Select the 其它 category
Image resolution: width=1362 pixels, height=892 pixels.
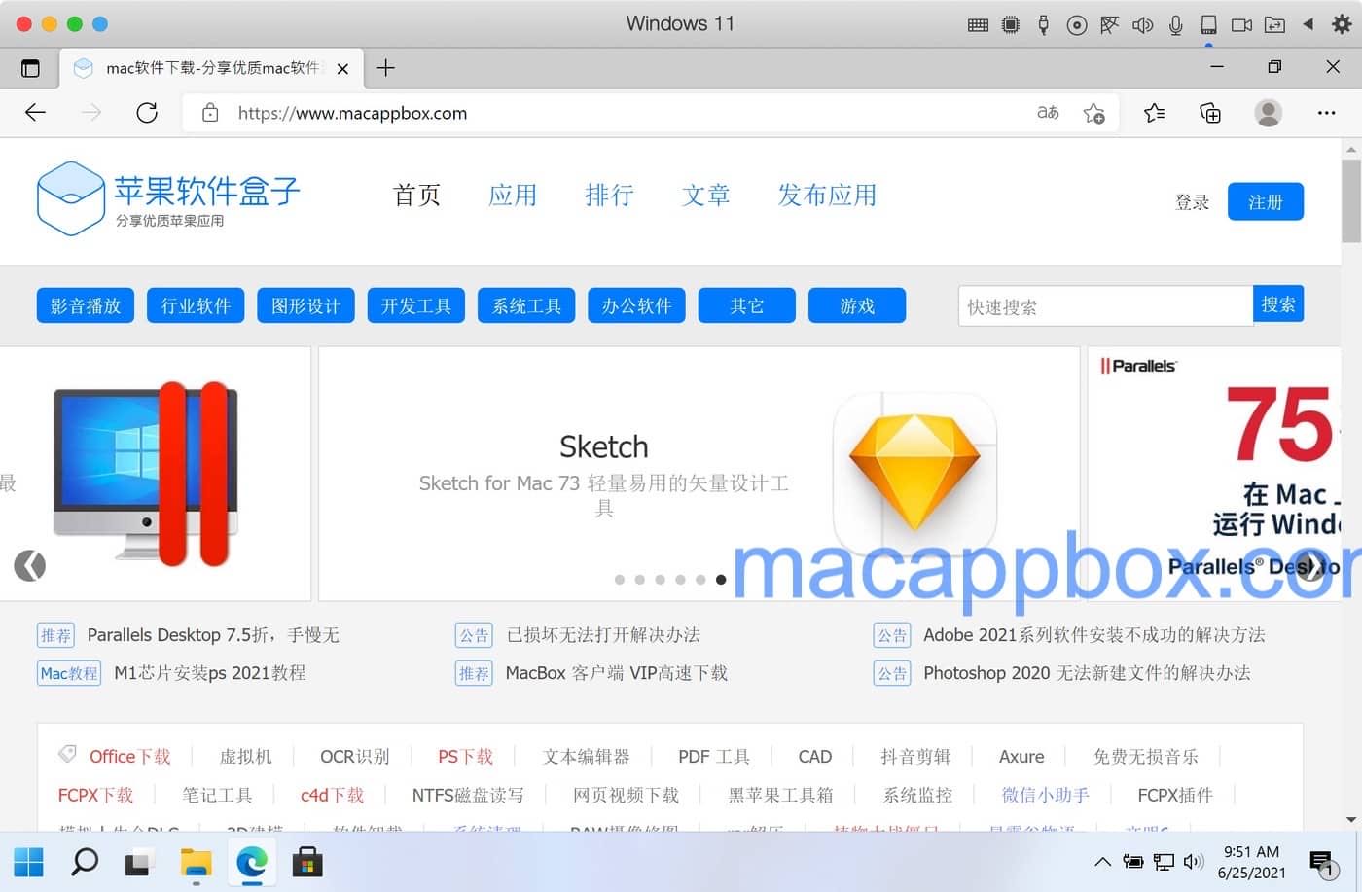747,305
